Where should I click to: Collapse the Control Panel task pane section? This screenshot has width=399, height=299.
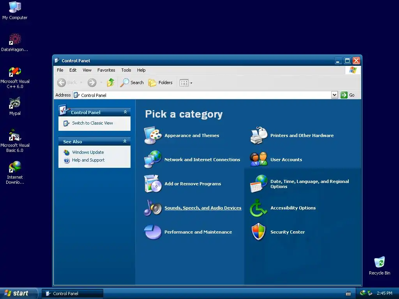(x=125, y=112)
